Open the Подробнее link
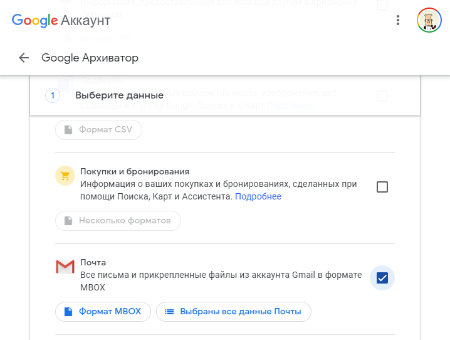Screen dimensions: 450x340 point(258,196)
